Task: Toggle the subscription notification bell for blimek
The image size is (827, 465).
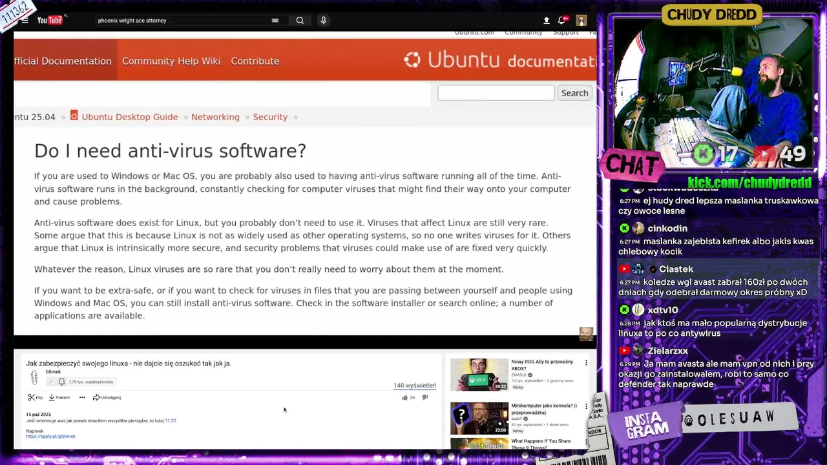Action: coord(62,382)
